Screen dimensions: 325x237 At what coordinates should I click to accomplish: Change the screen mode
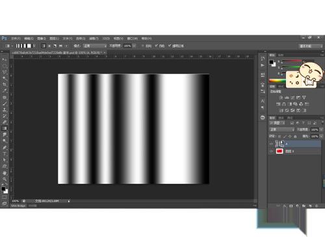point(5,203)
